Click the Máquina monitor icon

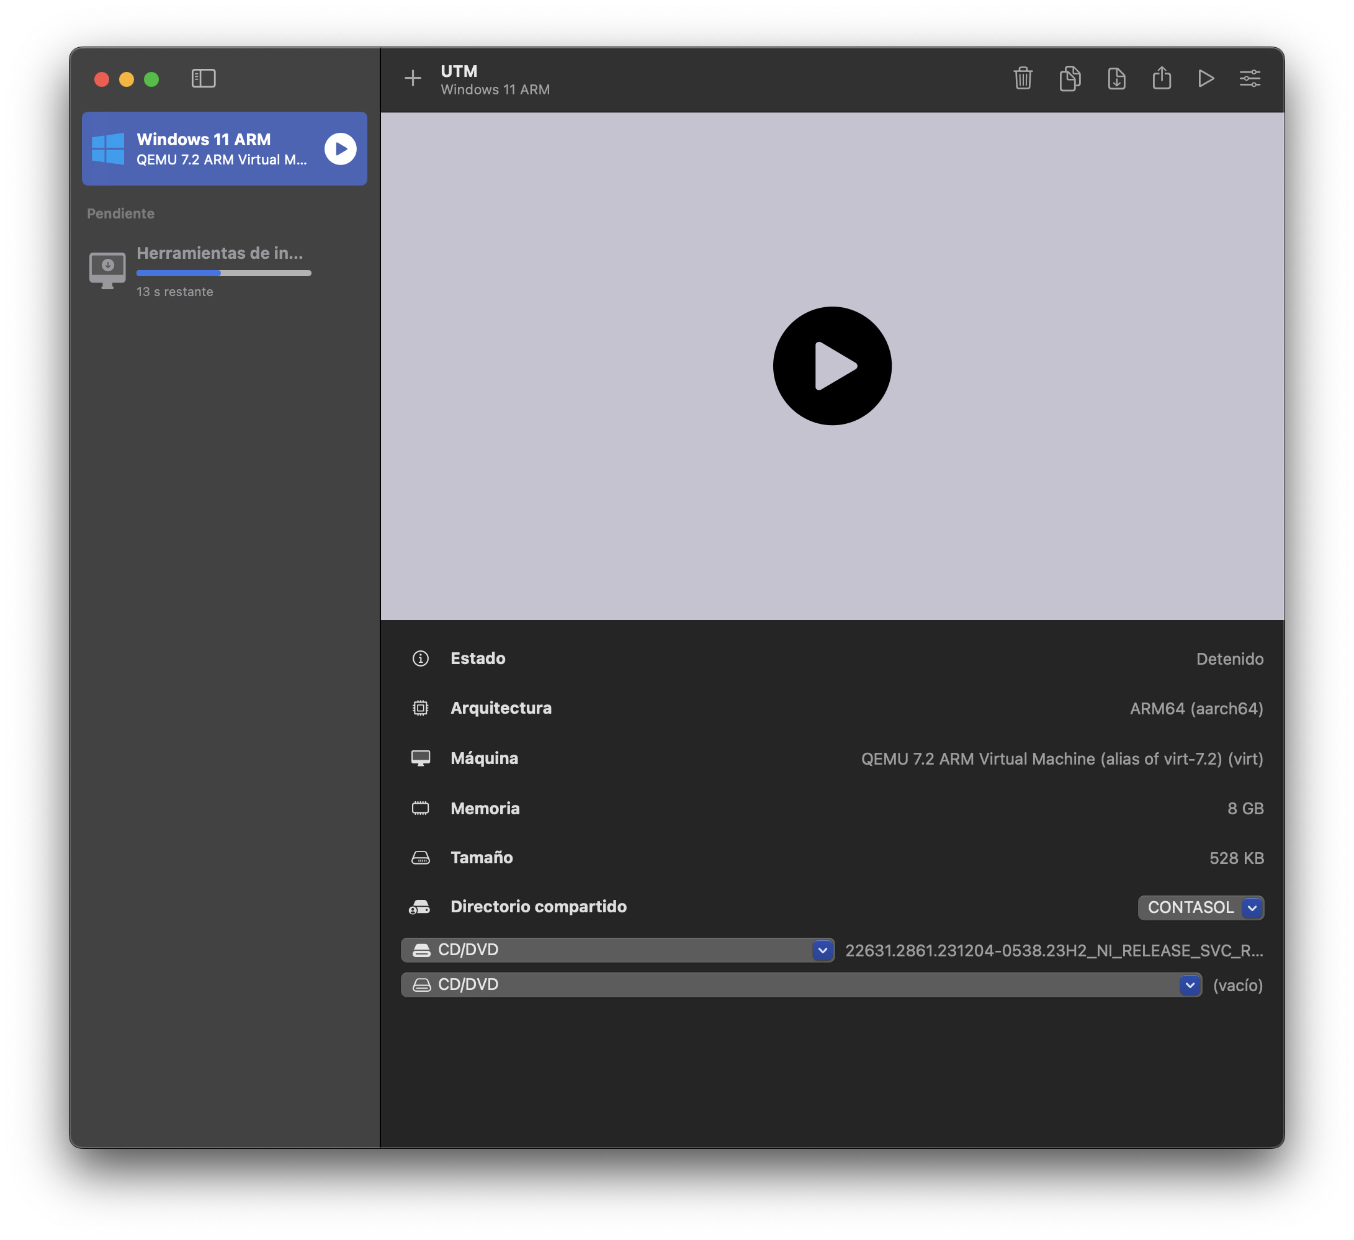pyautogui.click(x=421, y=758)
